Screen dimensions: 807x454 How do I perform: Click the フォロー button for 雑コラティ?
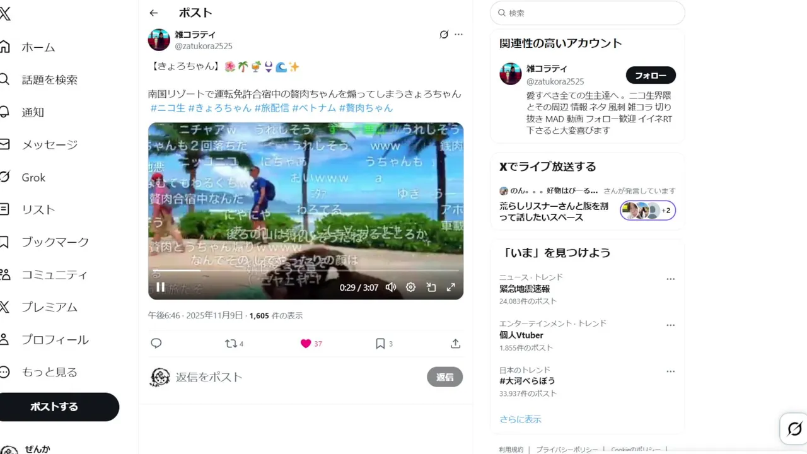click(x=651, y=75)
